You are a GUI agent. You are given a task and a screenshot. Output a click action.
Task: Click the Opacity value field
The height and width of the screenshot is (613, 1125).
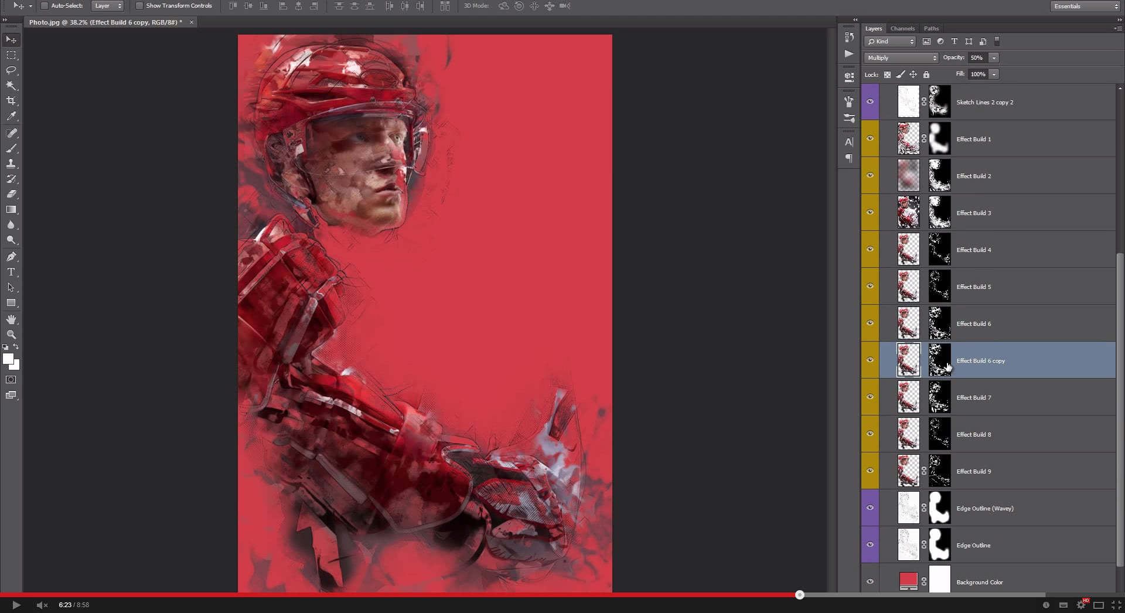pyautogui.click(x=977, y=57)
